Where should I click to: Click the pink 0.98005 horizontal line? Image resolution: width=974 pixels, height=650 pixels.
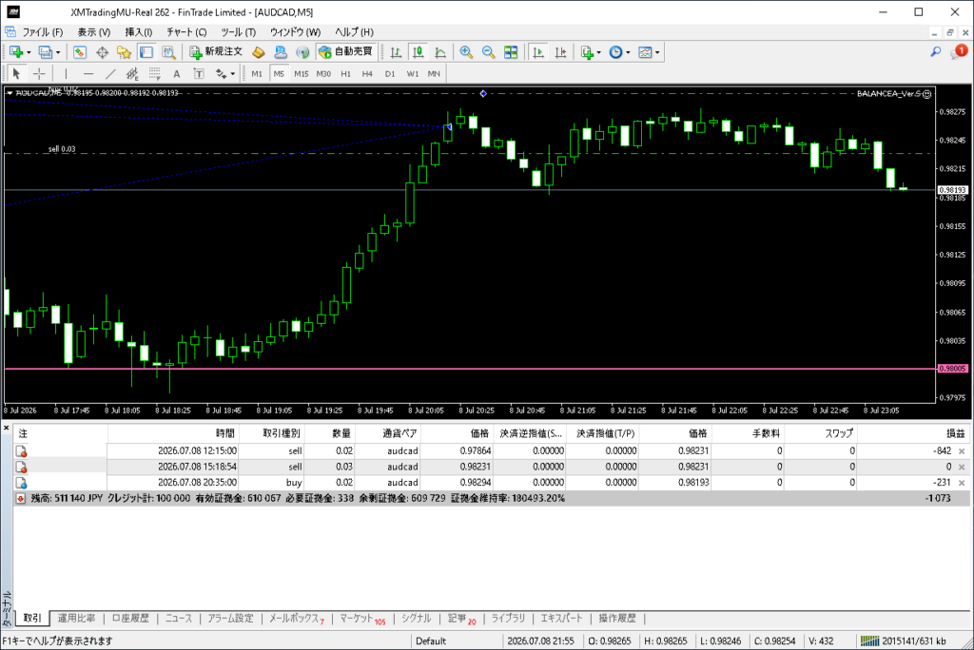tap(470, 369)
